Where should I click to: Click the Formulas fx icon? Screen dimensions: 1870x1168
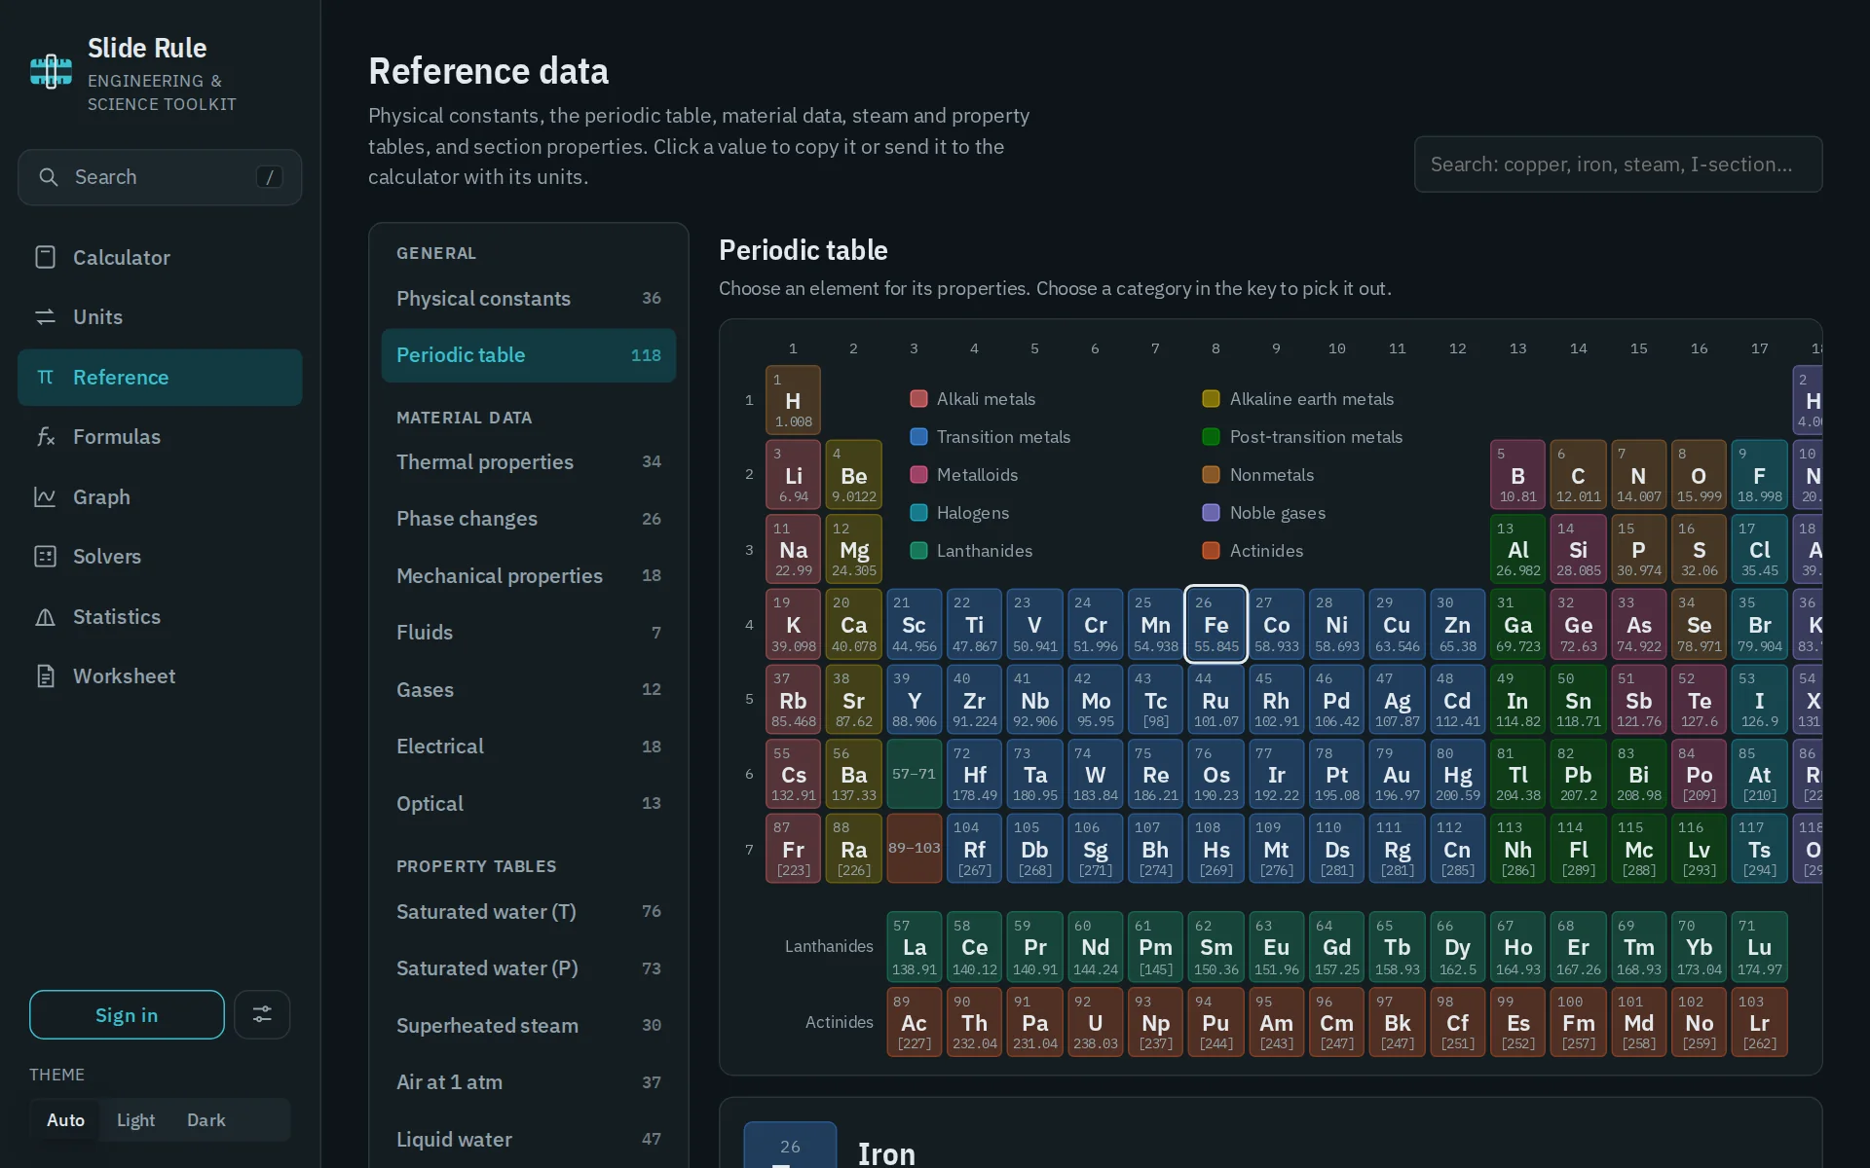point(45,437)
